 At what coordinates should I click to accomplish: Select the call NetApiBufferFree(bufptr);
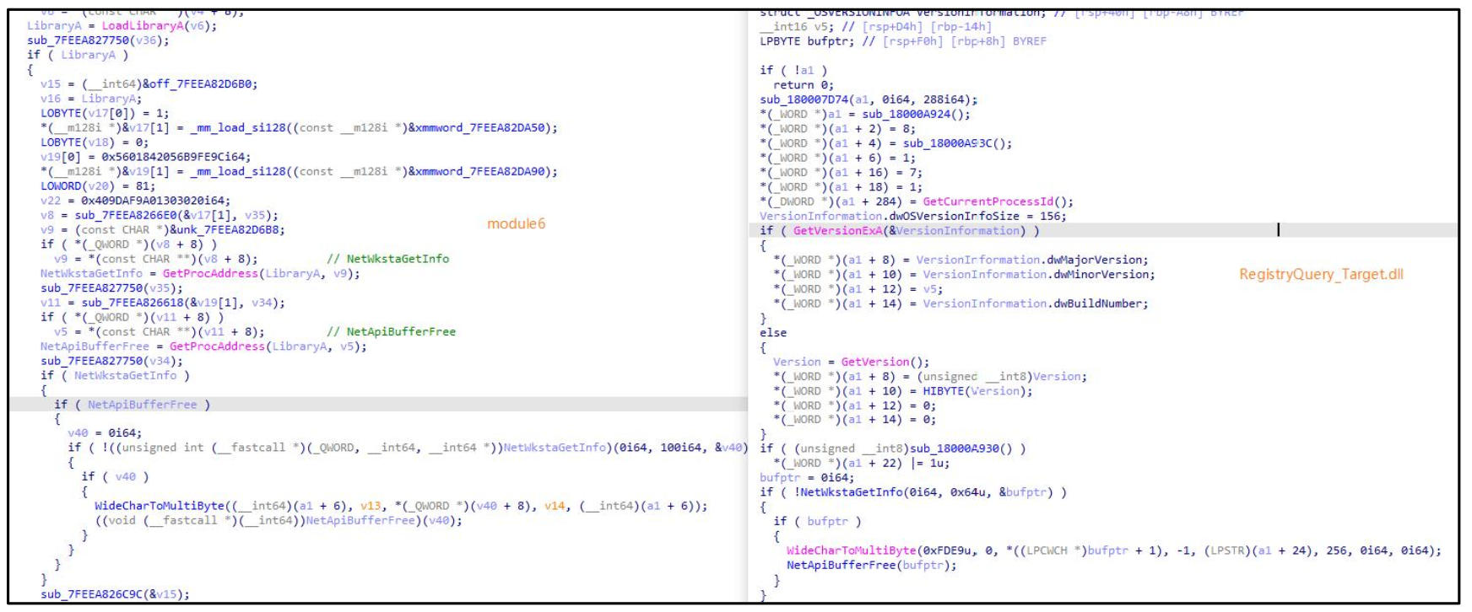pos(872,566)
